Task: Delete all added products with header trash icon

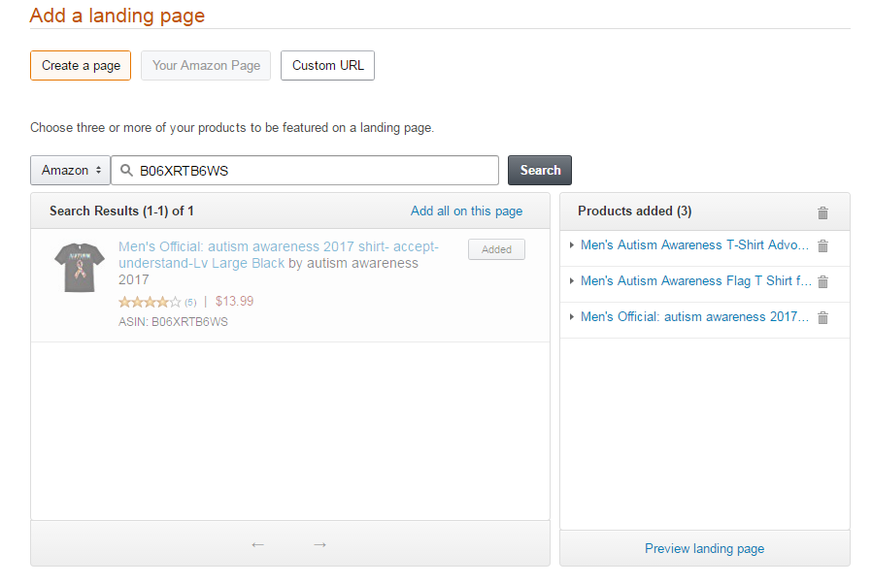Action: [x=822, y=212]
